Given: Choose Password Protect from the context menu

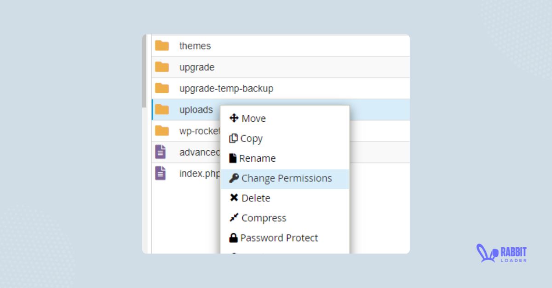Looking at the screenshot, I should coord(278,237).
